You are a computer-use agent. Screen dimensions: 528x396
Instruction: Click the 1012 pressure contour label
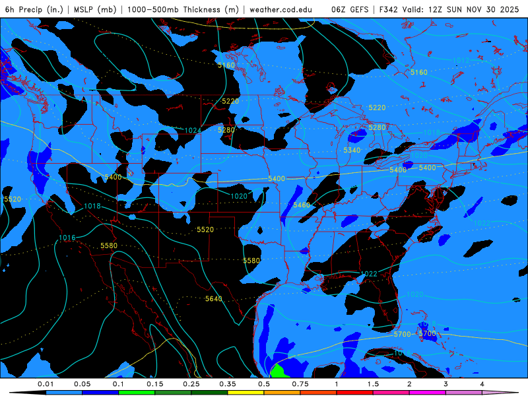461,60
